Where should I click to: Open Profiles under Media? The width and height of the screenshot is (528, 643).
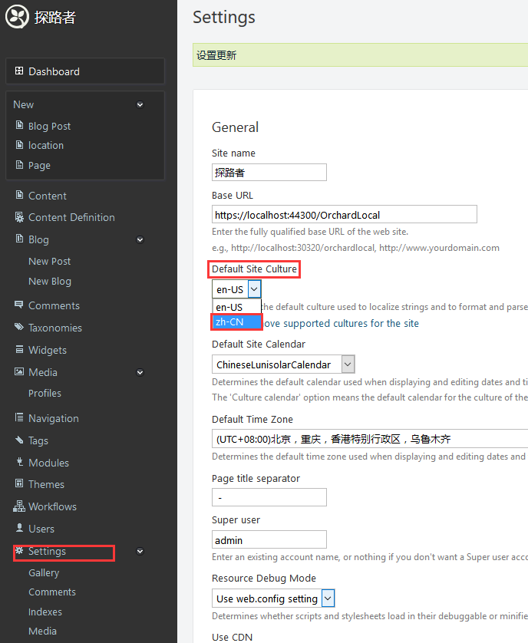tap(45, 394)
